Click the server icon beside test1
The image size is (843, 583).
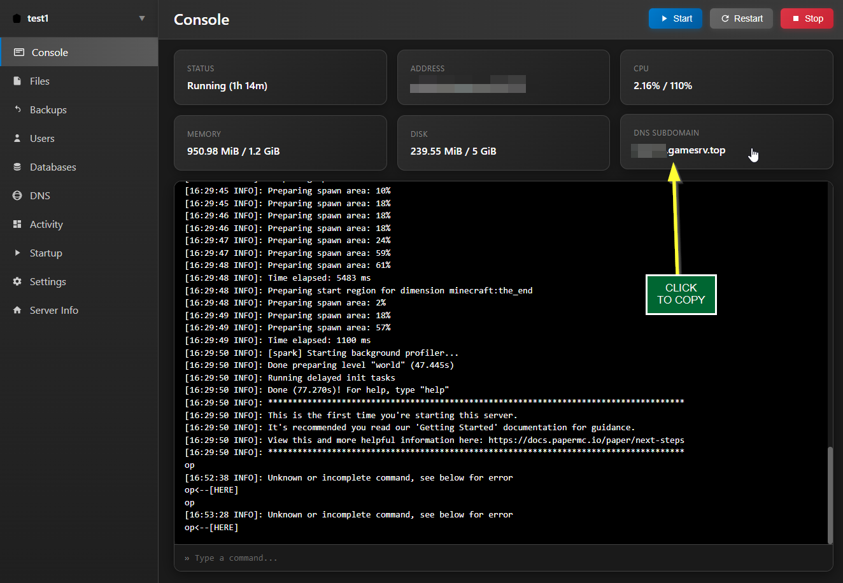tap(17, 18)
